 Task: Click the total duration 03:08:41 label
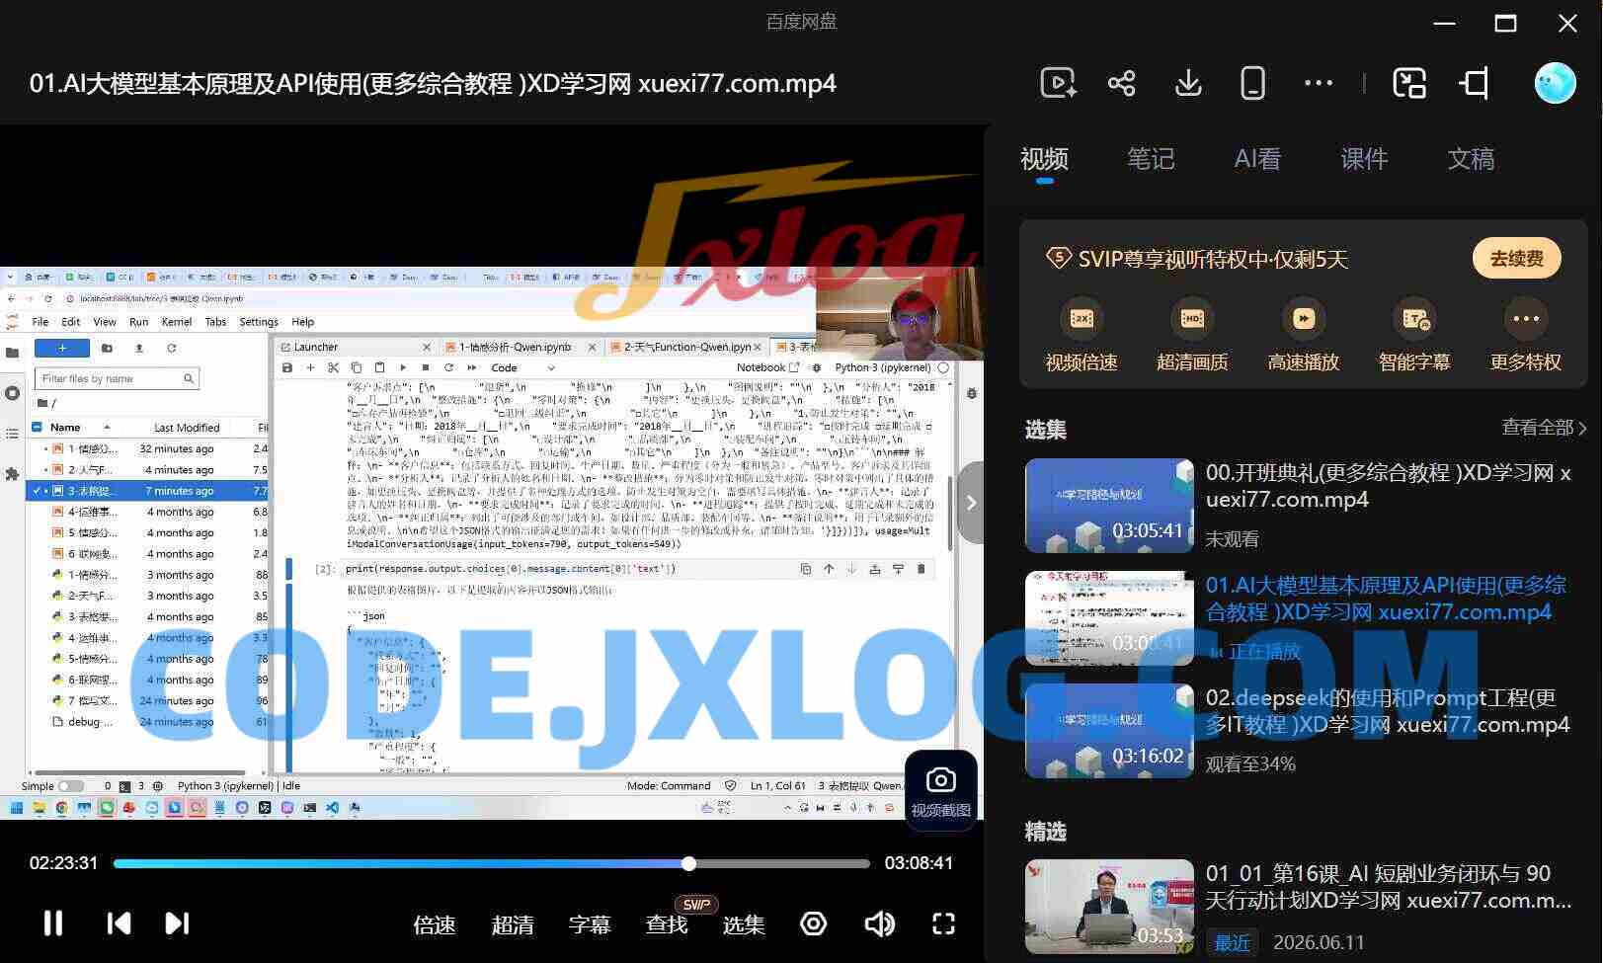[x=919, y=863]
